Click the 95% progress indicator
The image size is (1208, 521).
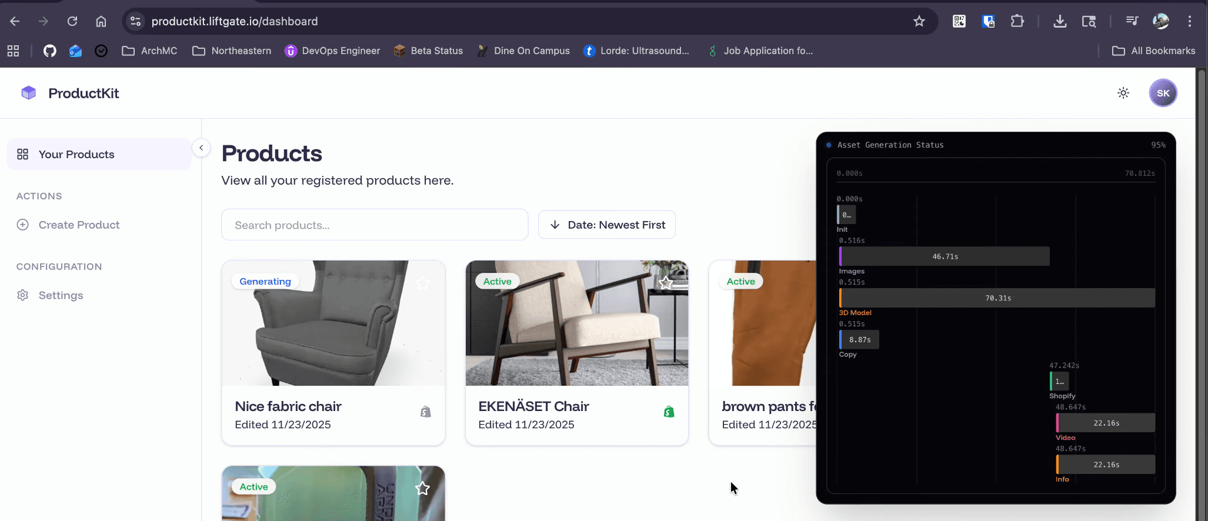1158,145
